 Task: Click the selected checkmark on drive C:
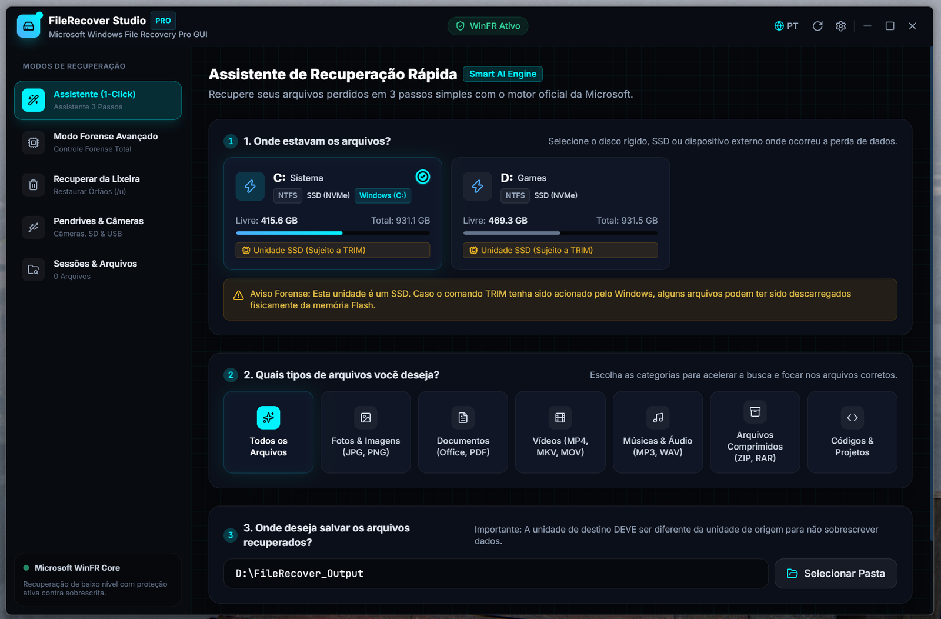pos(423,177)
